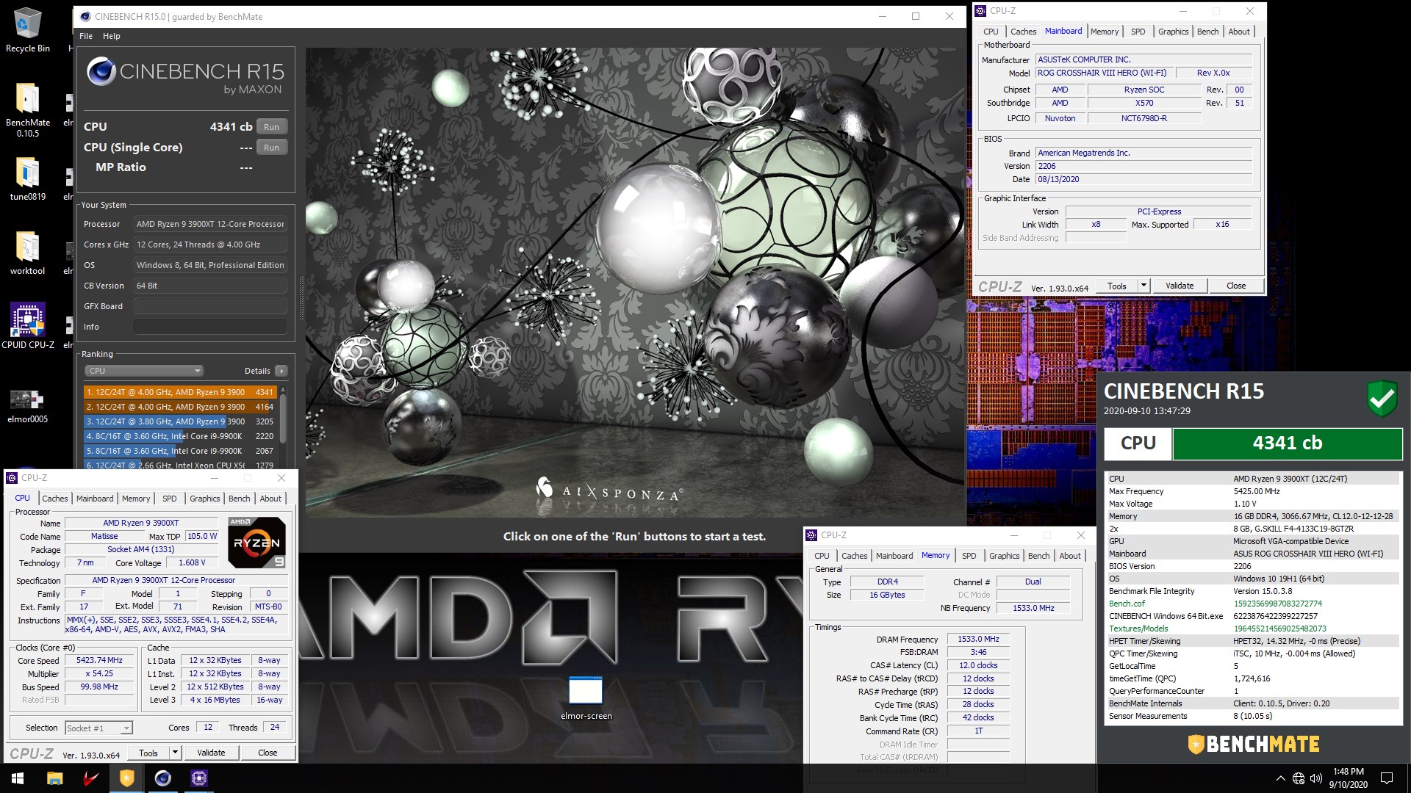Expand ranking Details arrow button

281,371
